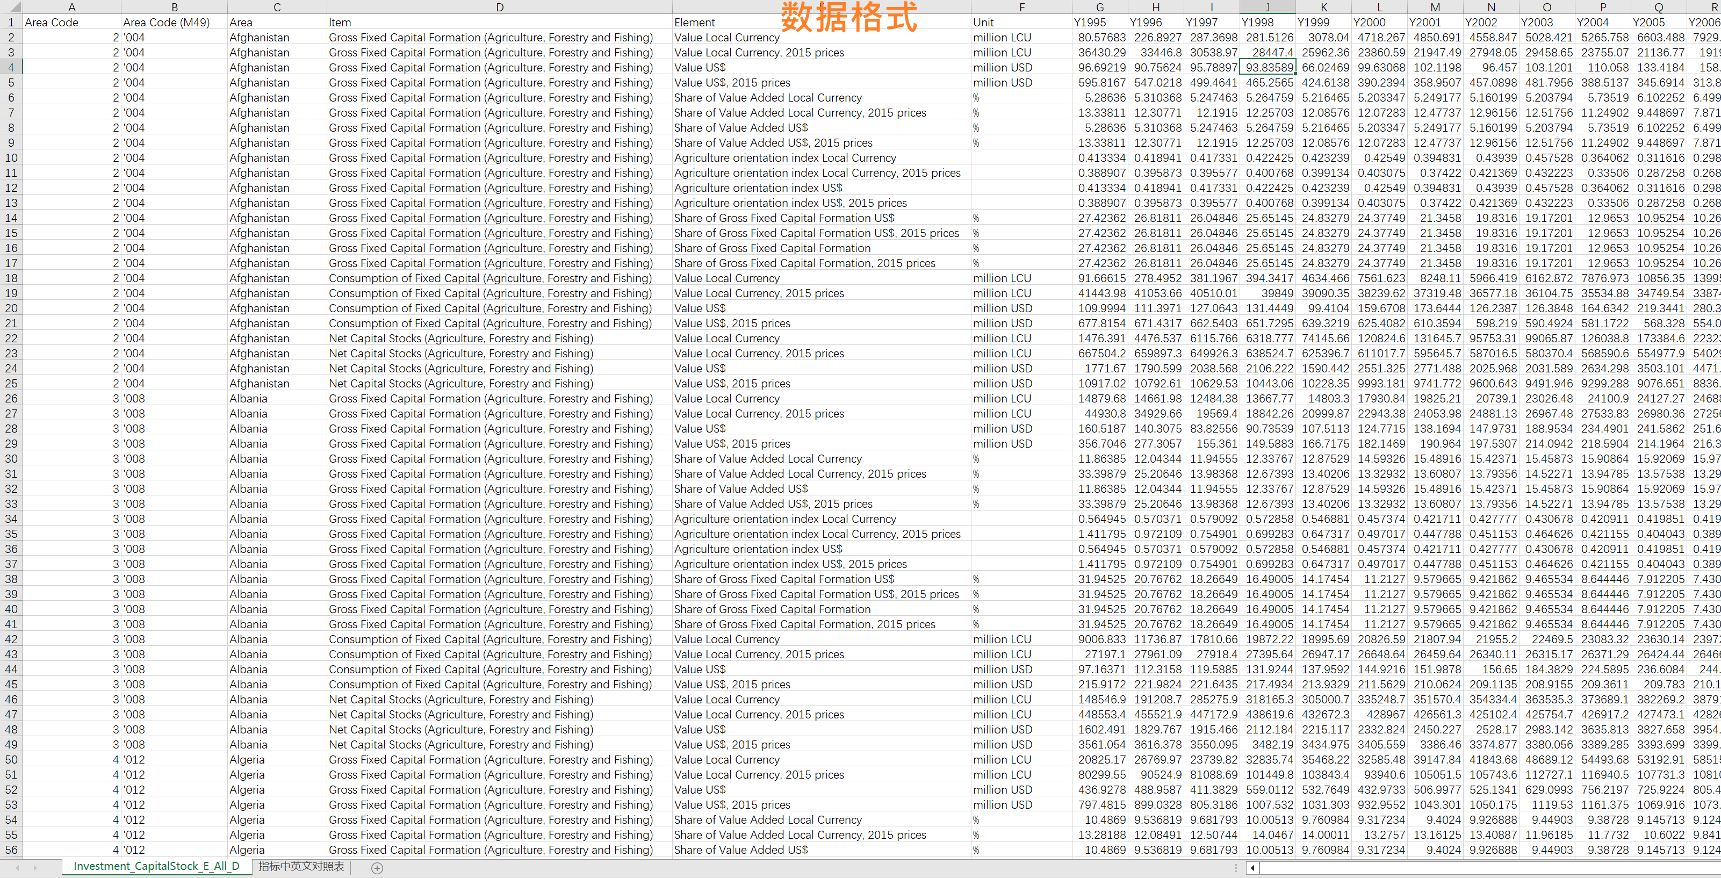Select column J header
This screenshot has height=878, width=1721.
pyautogui.click(x=1266, y=6)
